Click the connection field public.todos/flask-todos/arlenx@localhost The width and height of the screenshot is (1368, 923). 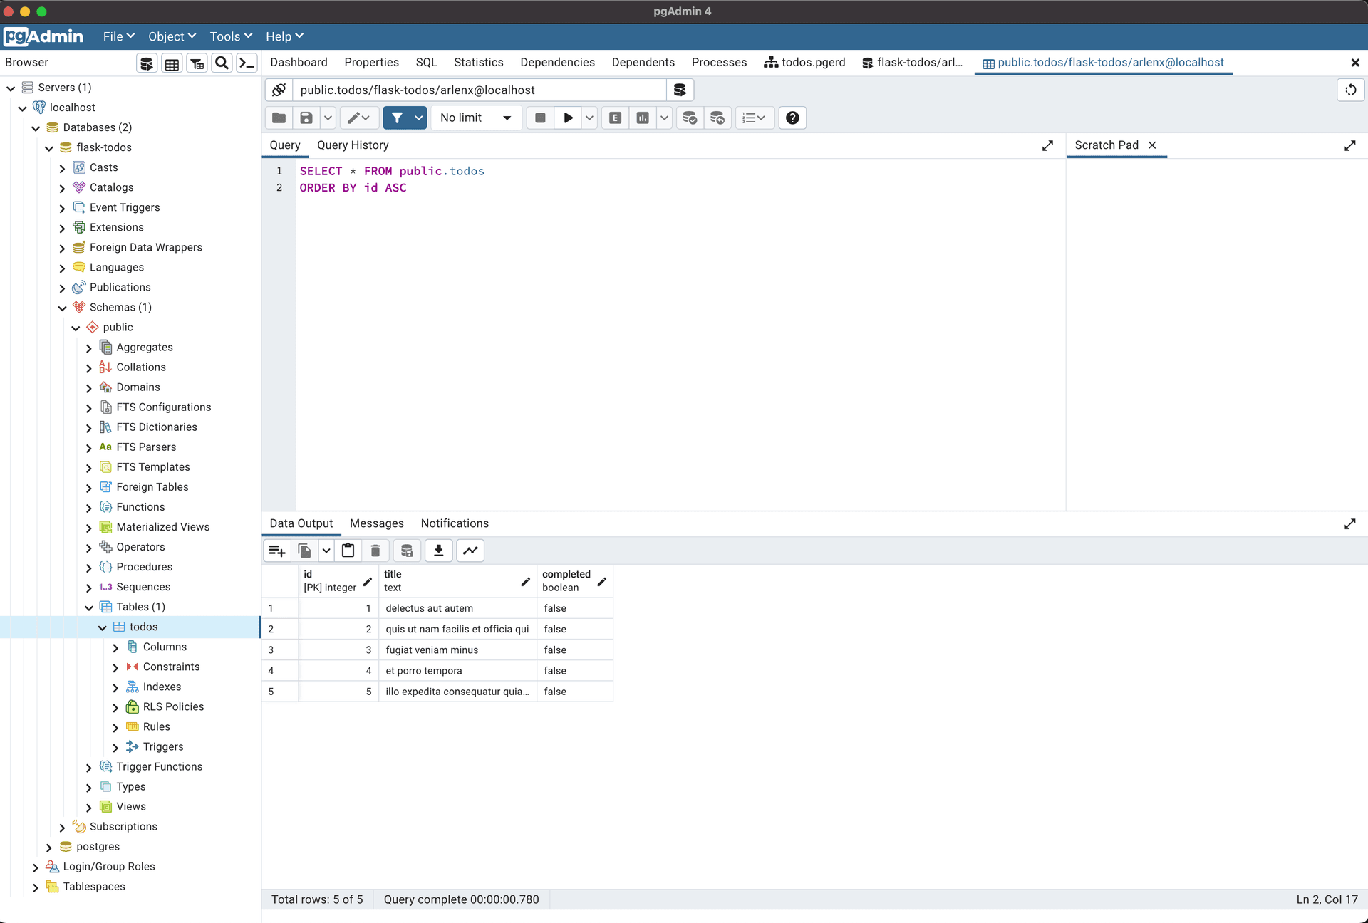click(x=480, y=90)
